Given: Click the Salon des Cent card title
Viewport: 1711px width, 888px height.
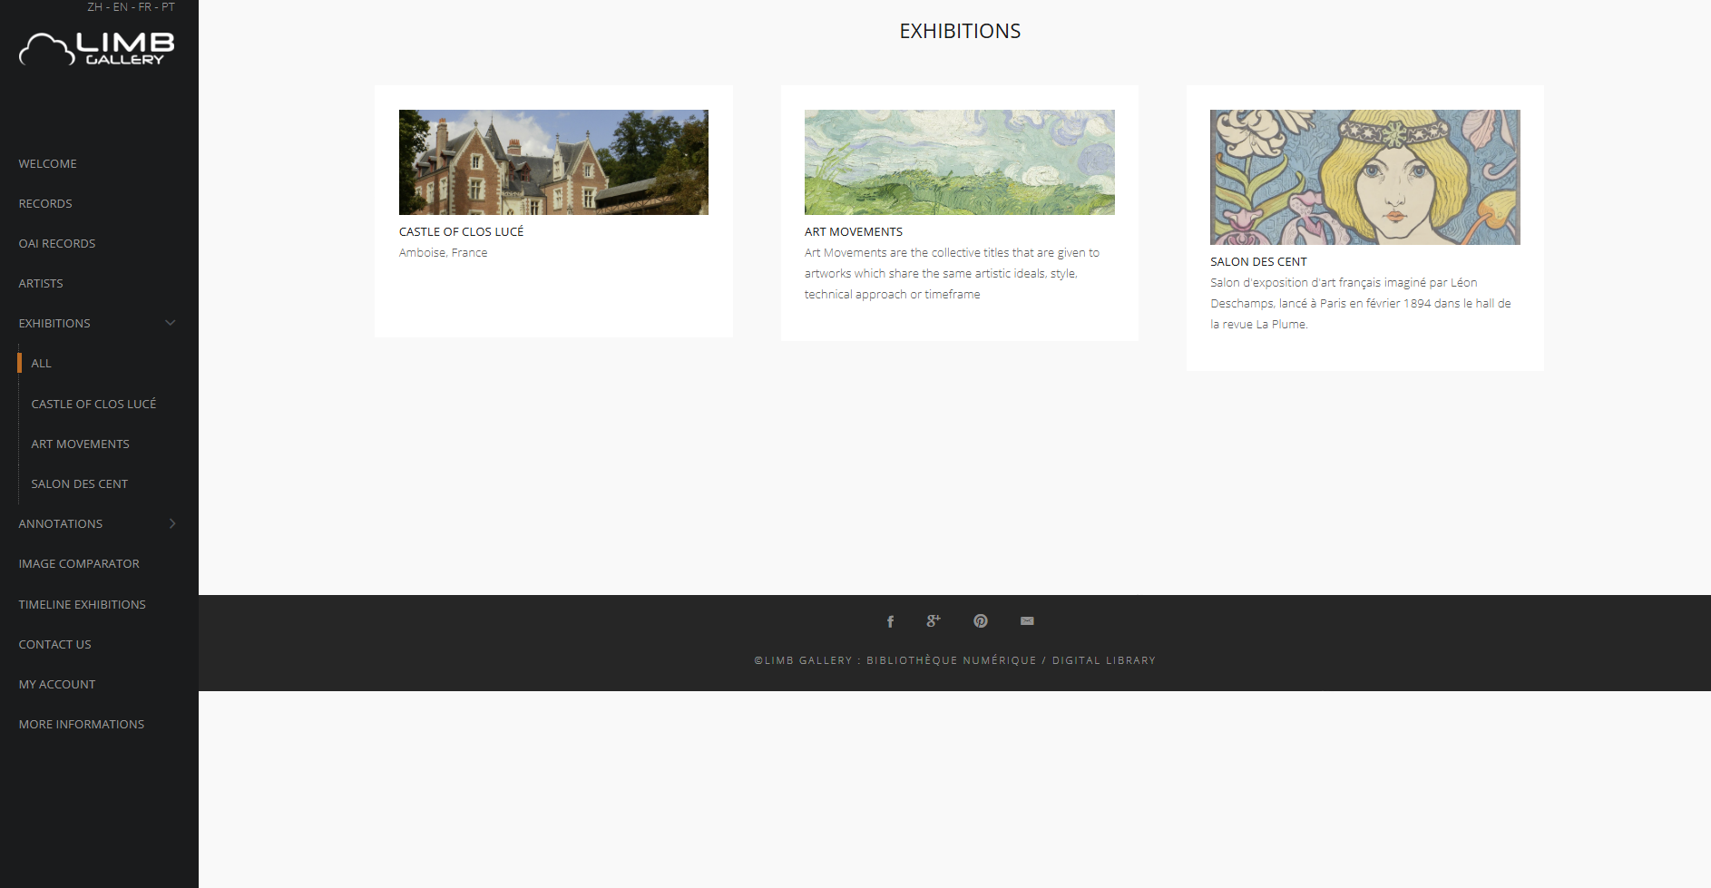Looking at the screenshot, I should 1258,262.
